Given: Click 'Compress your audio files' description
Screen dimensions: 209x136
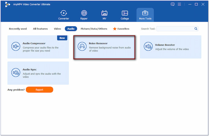Looking at the screenshot, I should (x=41, y=49).
